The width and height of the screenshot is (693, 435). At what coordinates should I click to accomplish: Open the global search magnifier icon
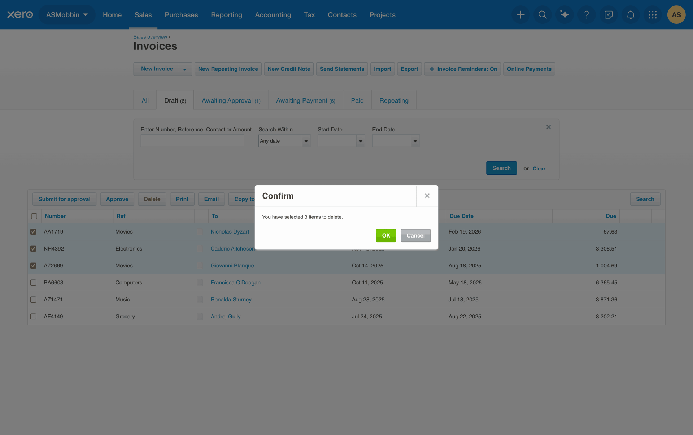point(542,15)
